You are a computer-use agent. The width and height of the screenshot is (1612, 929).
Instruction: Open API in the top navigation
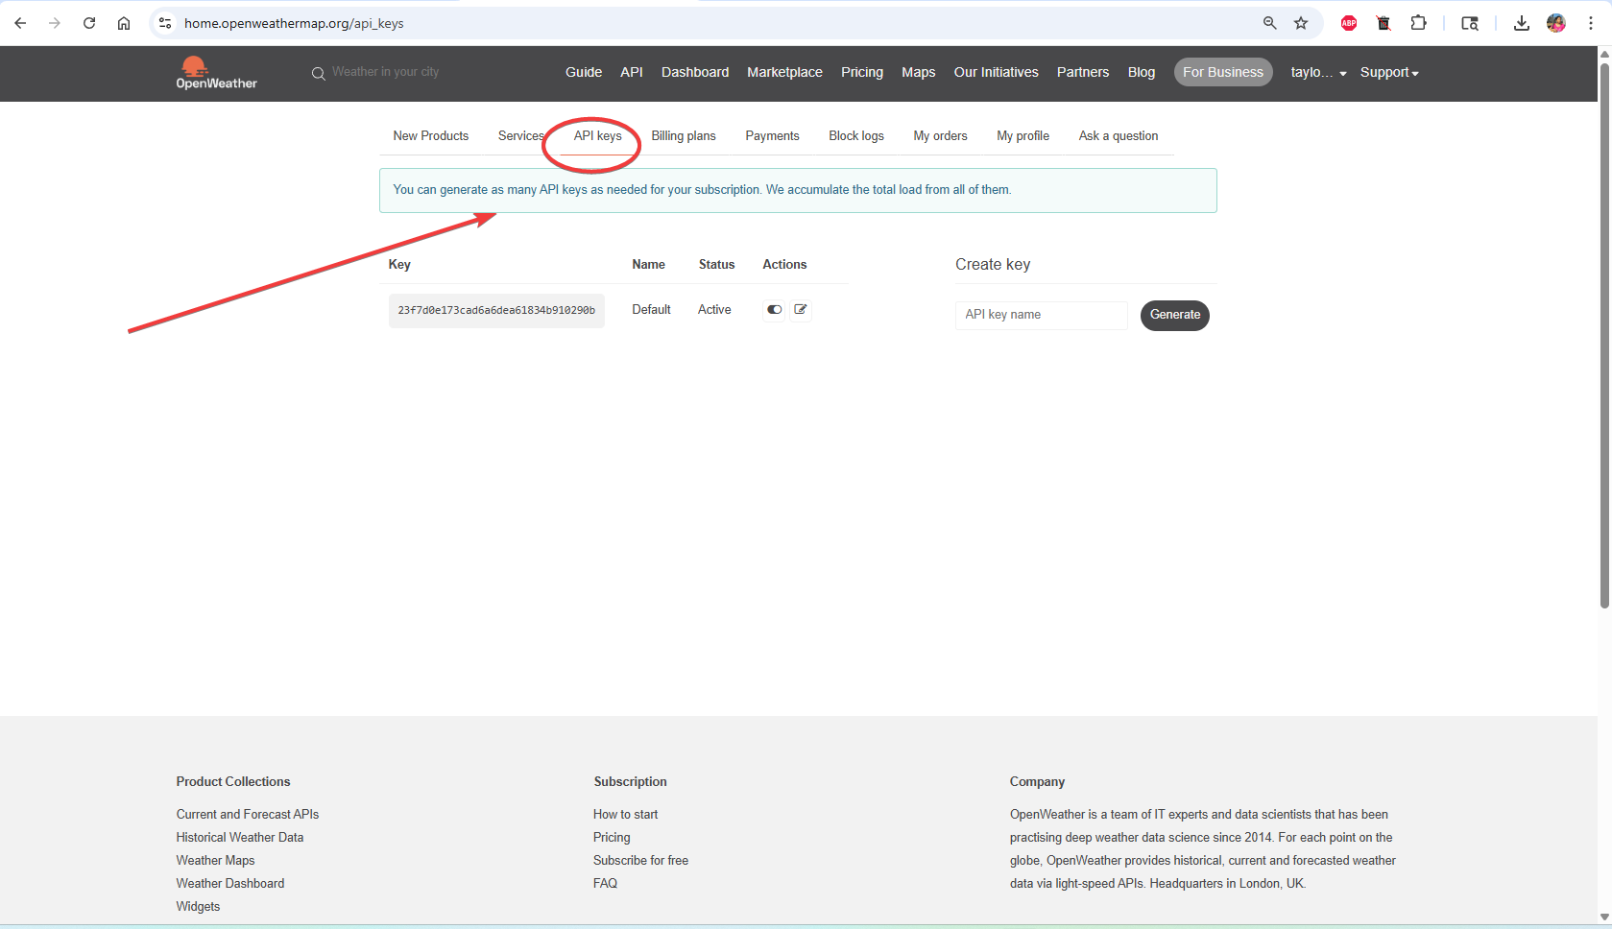pyautogui.click(x=632, y=72)
